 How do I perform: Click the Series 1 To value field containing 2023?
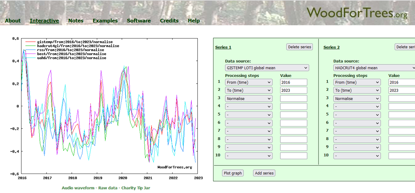(x=293, y=90)
